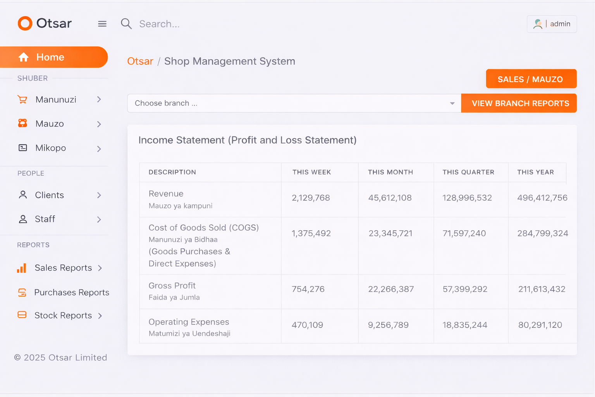The height and width of the screenshot is (397, 595).
Task: Open the Otsar breadcrumb link
Action: 140,61
